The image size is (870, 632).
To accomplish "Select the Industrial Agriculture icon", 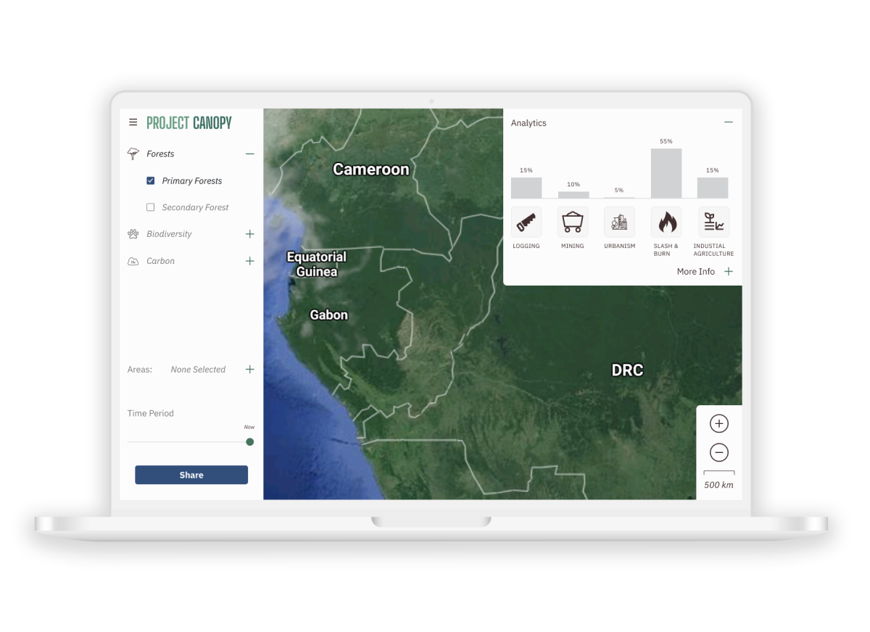I will [x=713, y=222].
